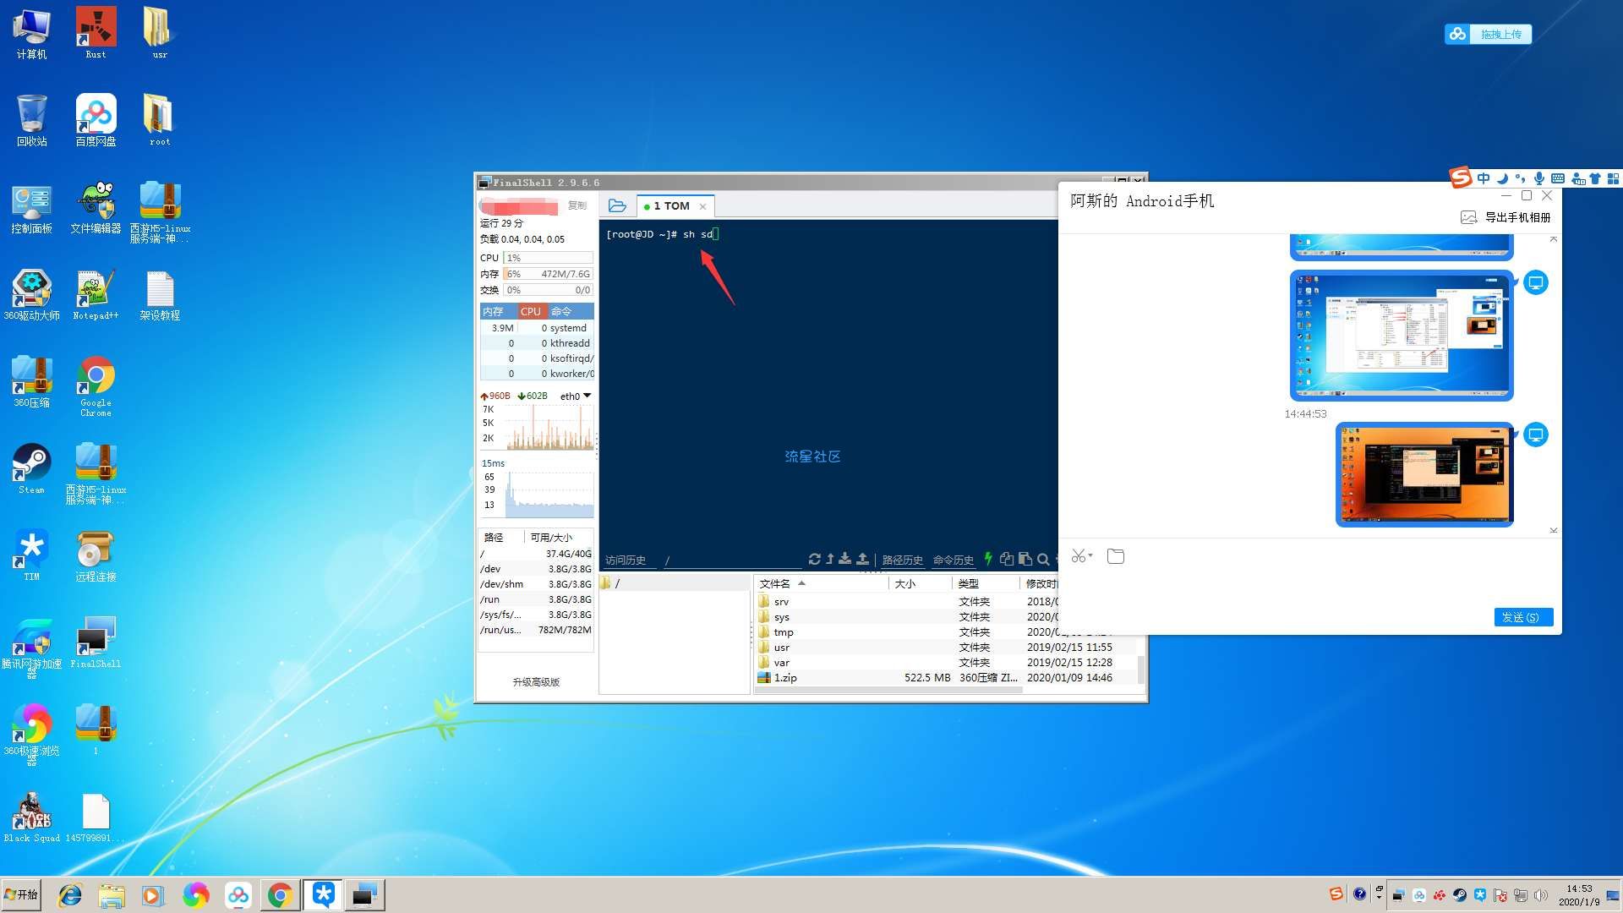Screen dimensions: 1623x913
Task: Open the Notepad++ desktop icon
Action: point(96,295)
